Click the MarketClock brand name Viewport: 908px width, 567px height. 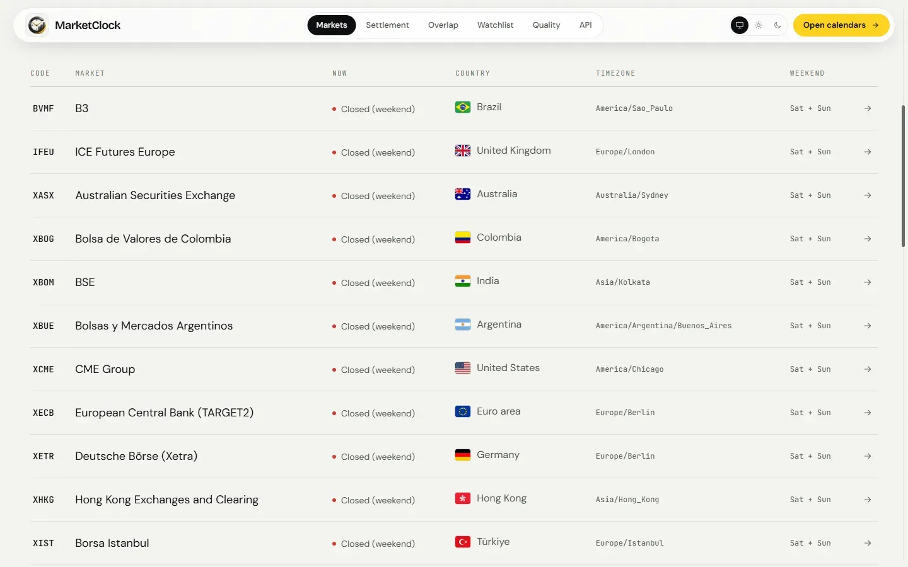click(88, 25)
